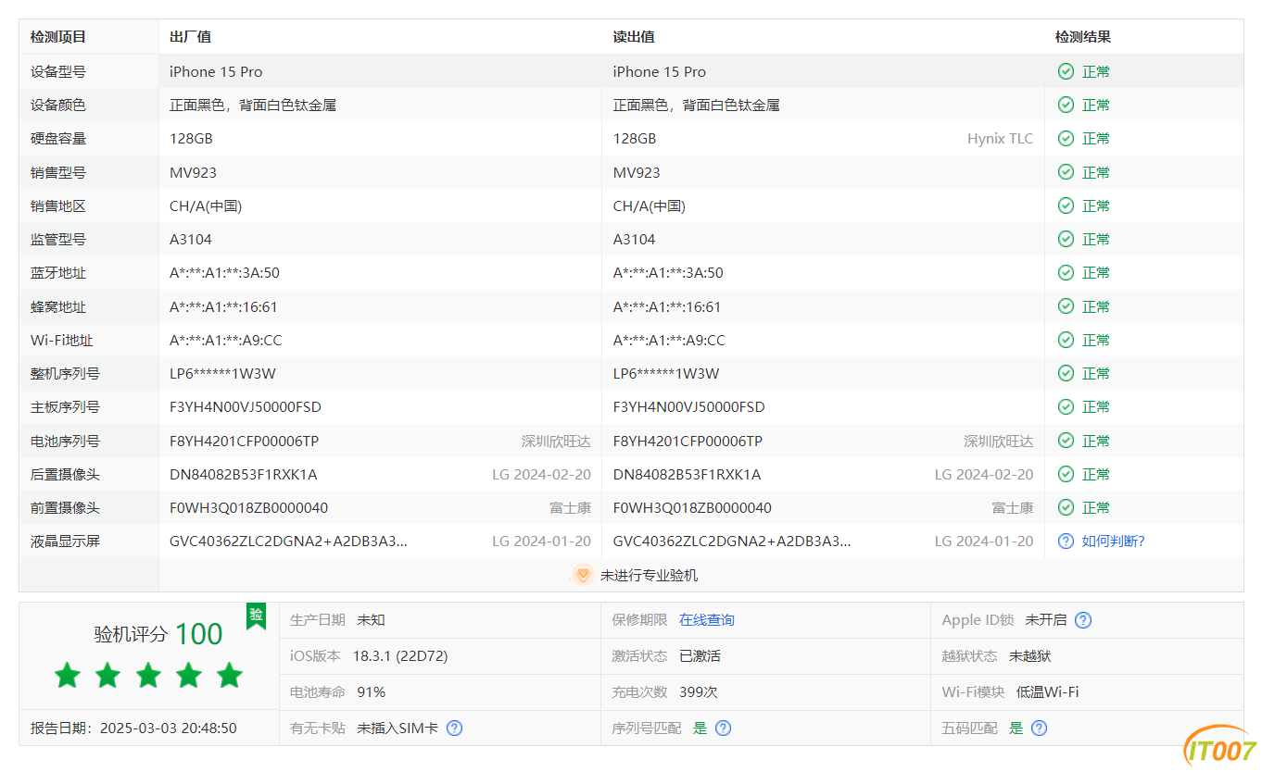Click the help icon beside 序列号匹配 是

coord(724,728)
